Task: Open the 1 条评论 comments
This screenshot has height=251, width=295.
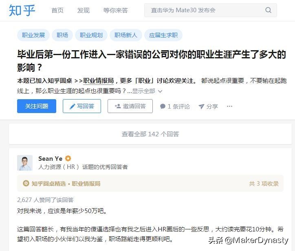Action: 175,107
